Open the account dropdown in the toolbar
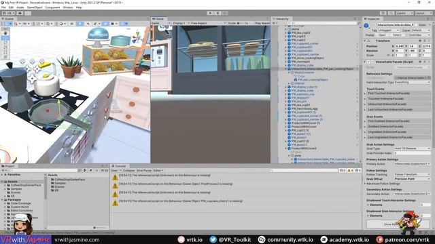The width and height of the screenshot is (435, 244). click(8, 13)
